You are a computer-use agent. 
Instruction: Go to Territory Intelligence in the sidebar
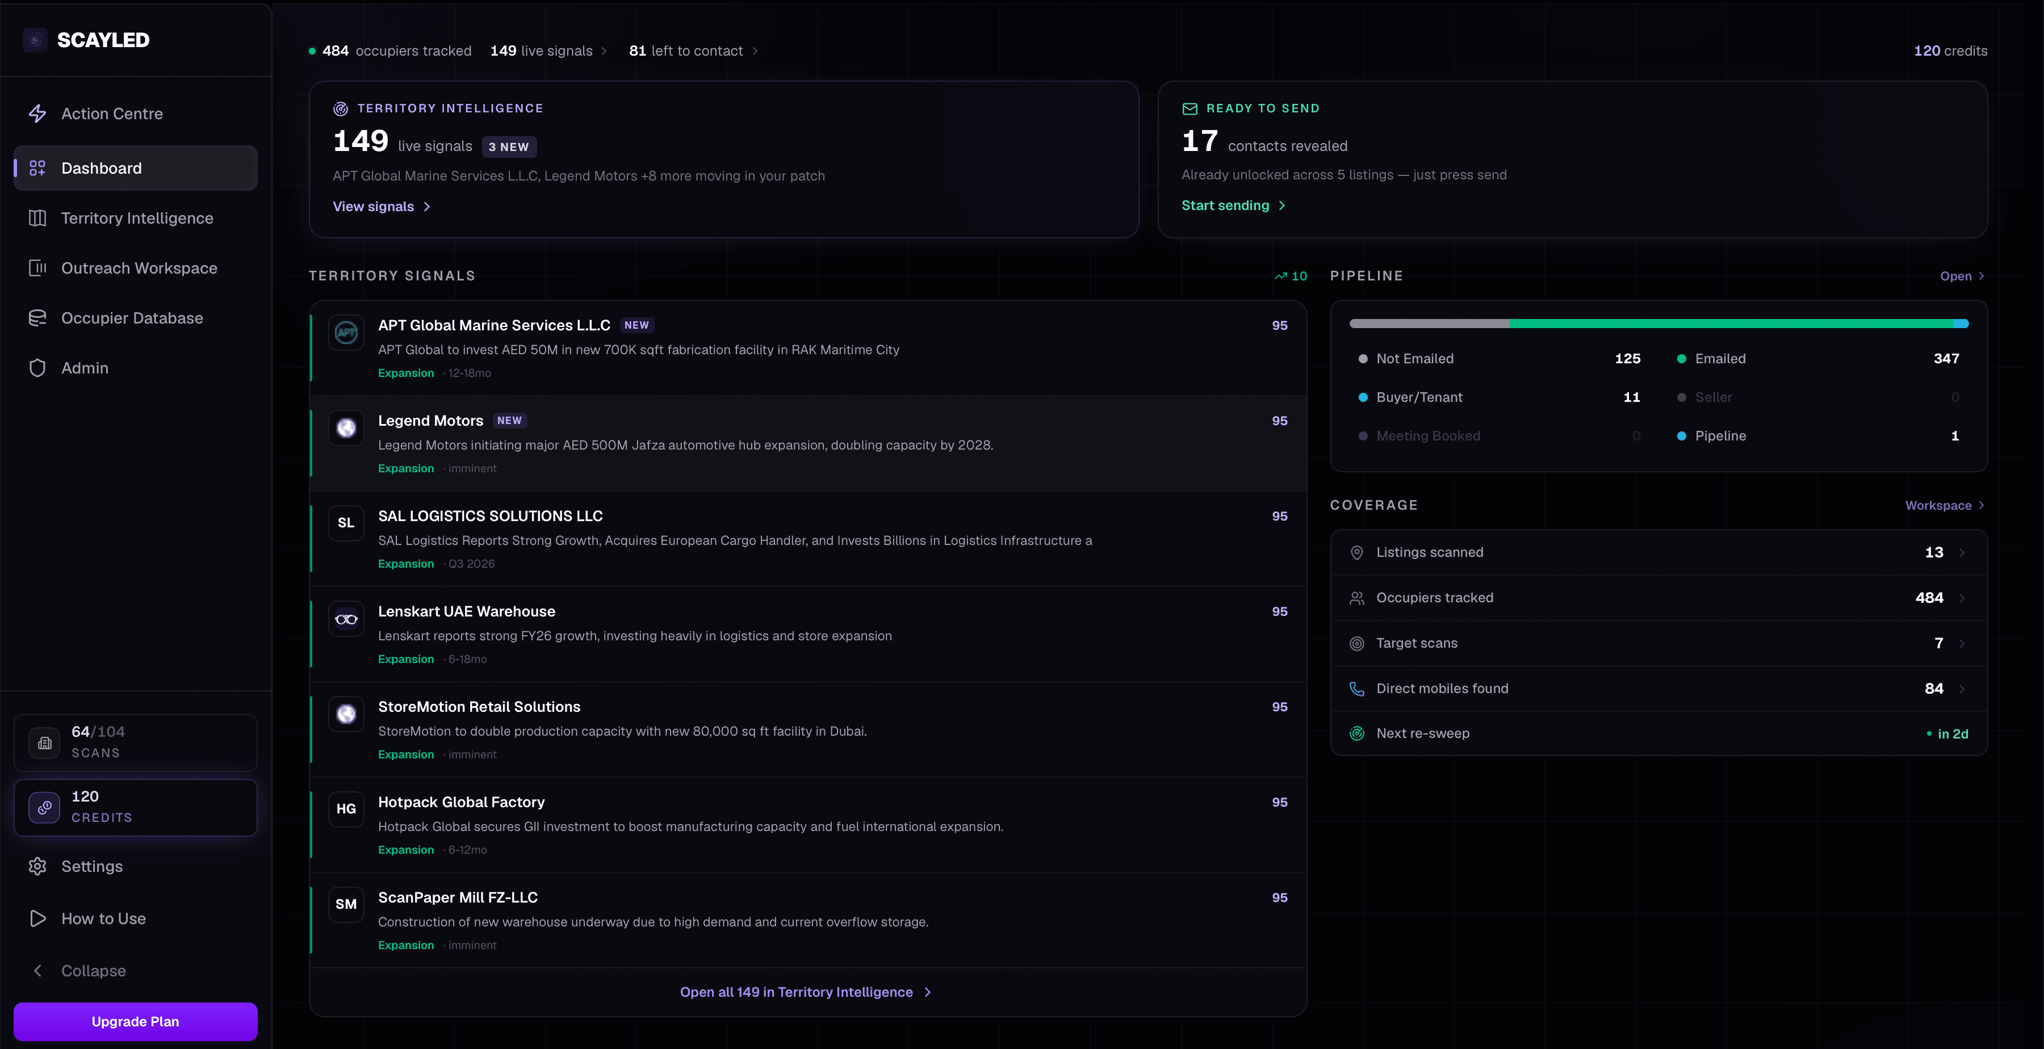click(136, 218)
